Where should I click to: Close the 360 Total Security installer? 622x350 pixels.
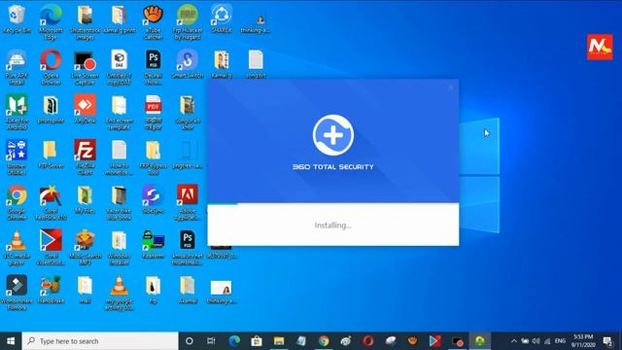point(450,87)
